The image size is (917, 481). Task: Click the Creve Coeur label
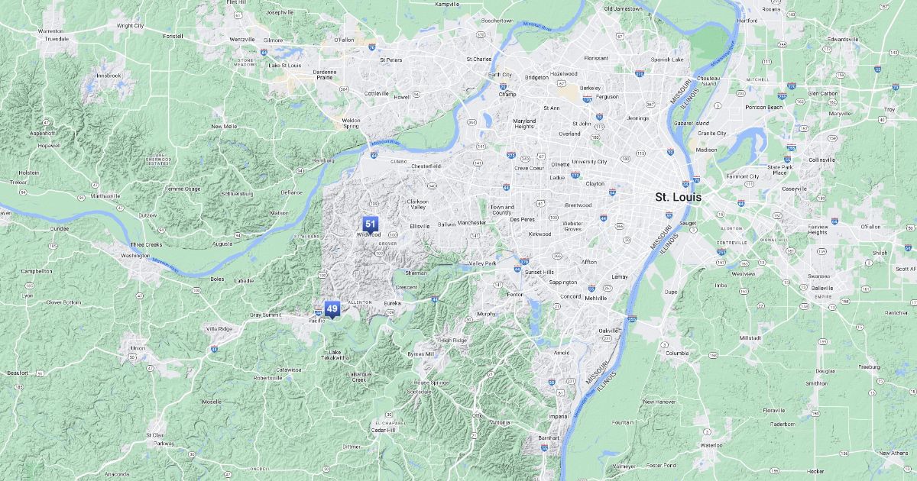[x=528, y=167]
